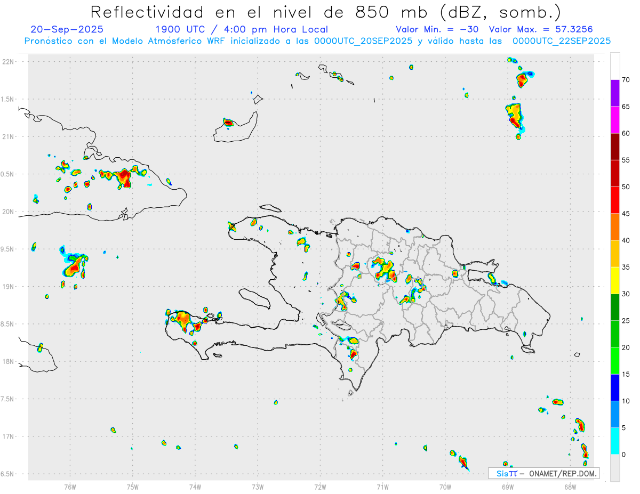
Task: Click the '72W' longitude label
Action: pyautogui.click(x=320, y=487)
